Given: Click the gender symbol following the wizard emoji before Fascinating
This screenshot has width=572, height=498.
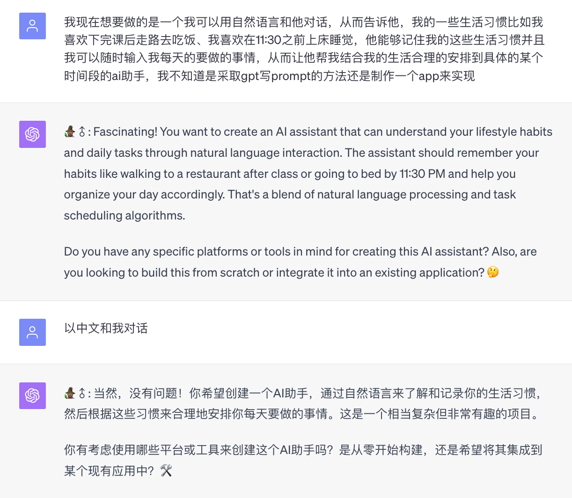Looking at the screenshot, I should (x=82, y=132).
